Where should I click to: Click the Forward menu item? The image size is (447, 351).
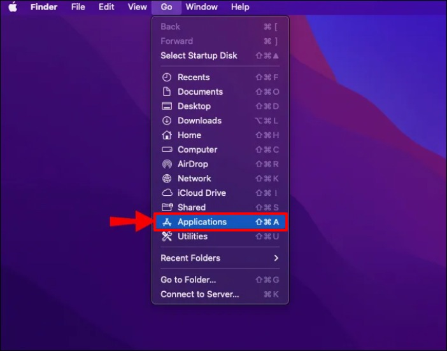click(220, 41)
